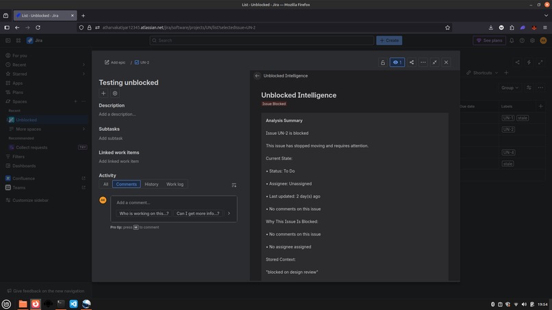Viewport: 552px width, 310px height.
Task: Click the stale label next to UN-1
Action: 523,118
